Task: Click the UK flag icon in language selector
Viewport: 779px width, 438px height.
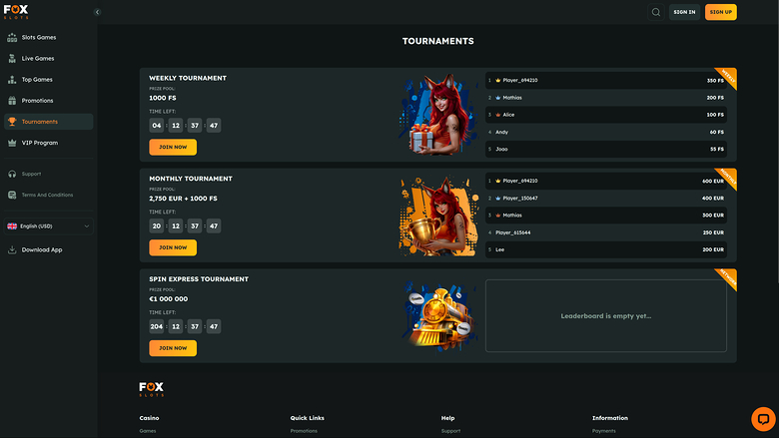Action: pos(12,226)
